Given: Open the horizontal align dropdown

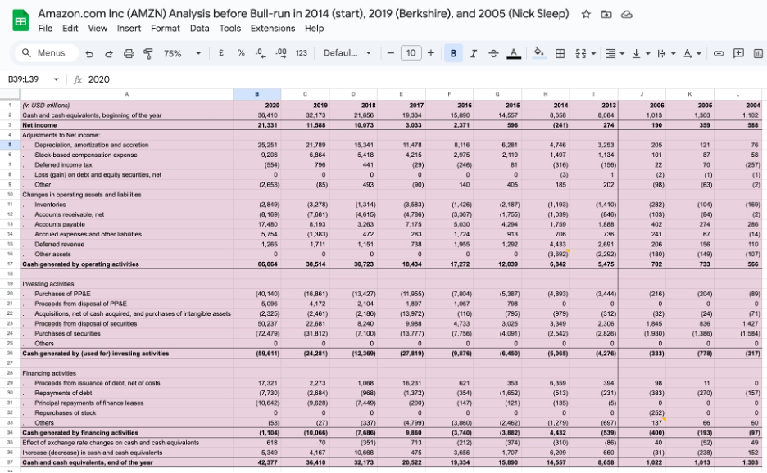Looking at the screenshot, I should click(x=615, y=53).
